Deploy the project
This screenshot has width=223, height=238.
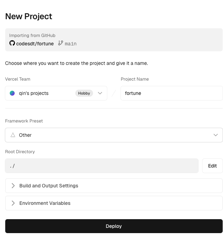pyautogui.click(x=114, y=226)
